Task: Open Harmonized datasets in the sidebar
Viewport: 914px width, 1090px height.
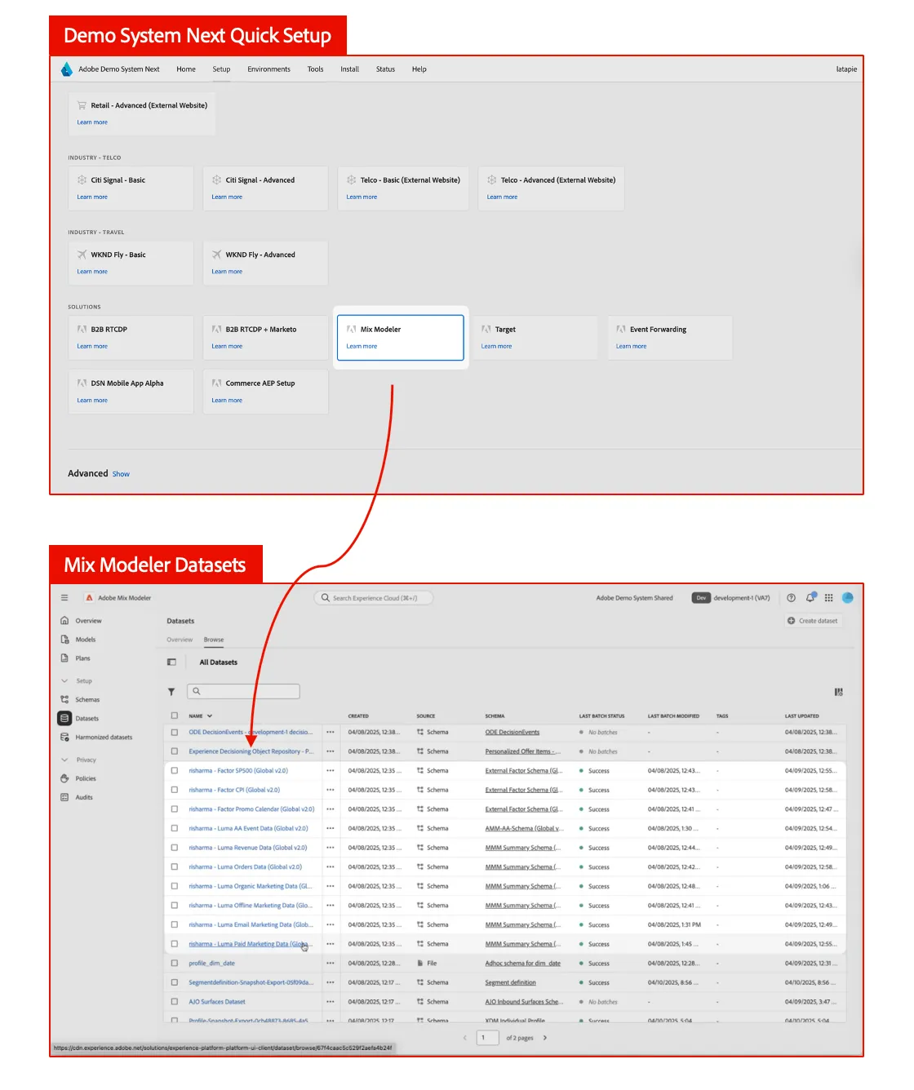Action: (104, 738)
